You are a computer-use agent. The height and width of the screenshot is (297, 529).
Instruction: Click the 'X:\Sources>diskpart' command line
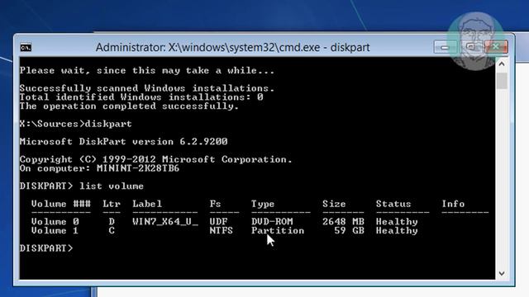75,124
